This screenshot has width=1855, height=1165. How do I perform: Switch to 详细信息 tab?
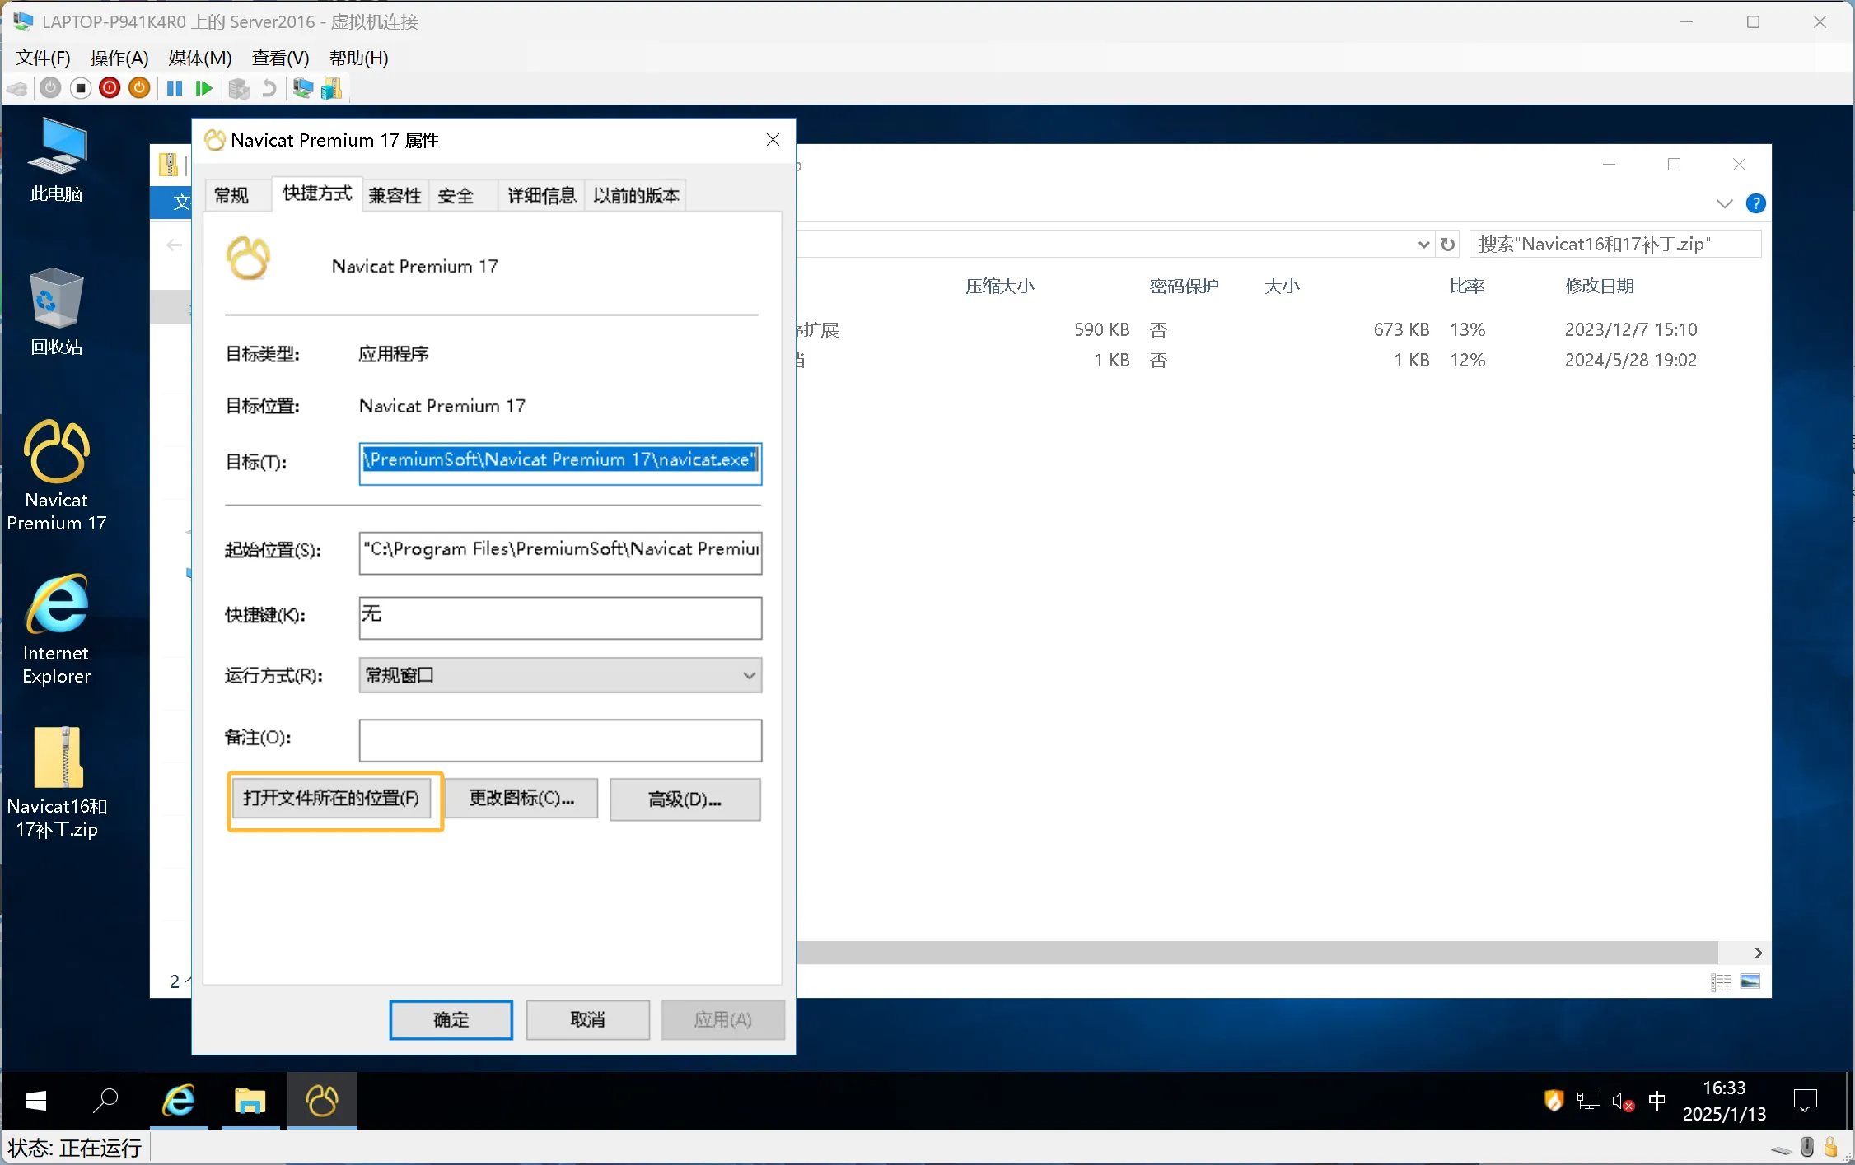(x=542, y=196)
